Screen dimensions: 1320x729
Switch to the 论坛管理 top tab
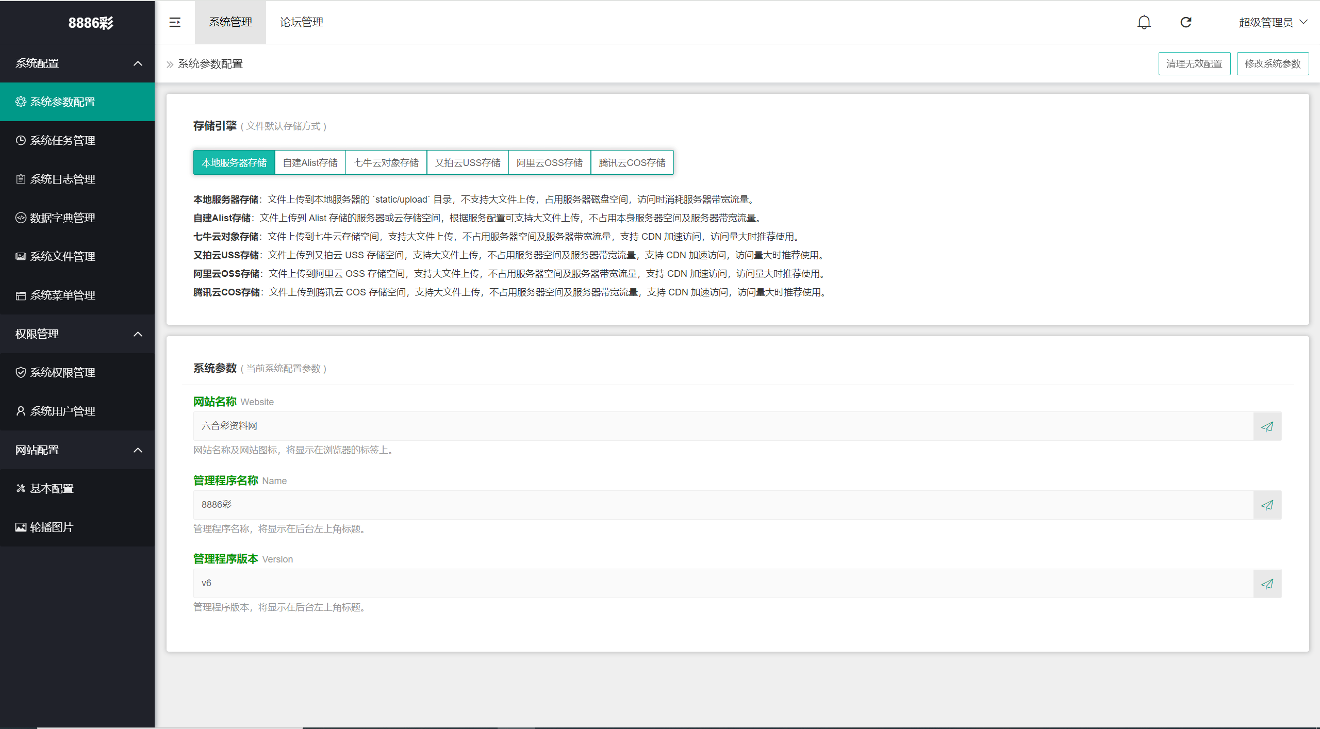click(x=301, y=22)
